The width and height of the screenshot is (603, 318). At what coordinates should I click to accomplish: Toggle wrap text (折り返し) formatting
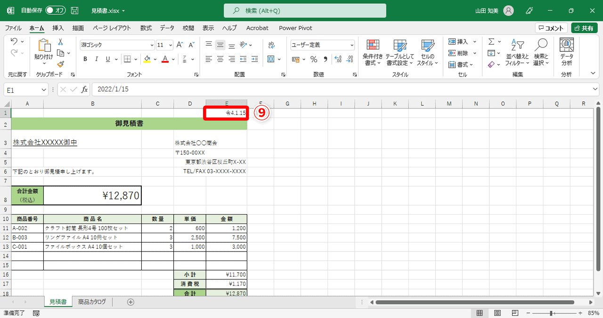271,44
